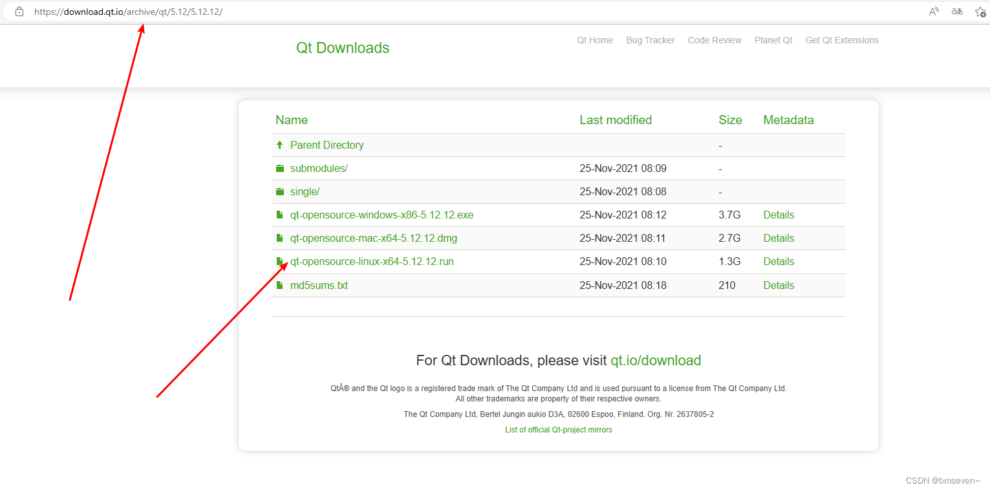Click date 25-Nov-2021 08:12
This screenshot has height=490, width=990.
(x=623, y=215)
